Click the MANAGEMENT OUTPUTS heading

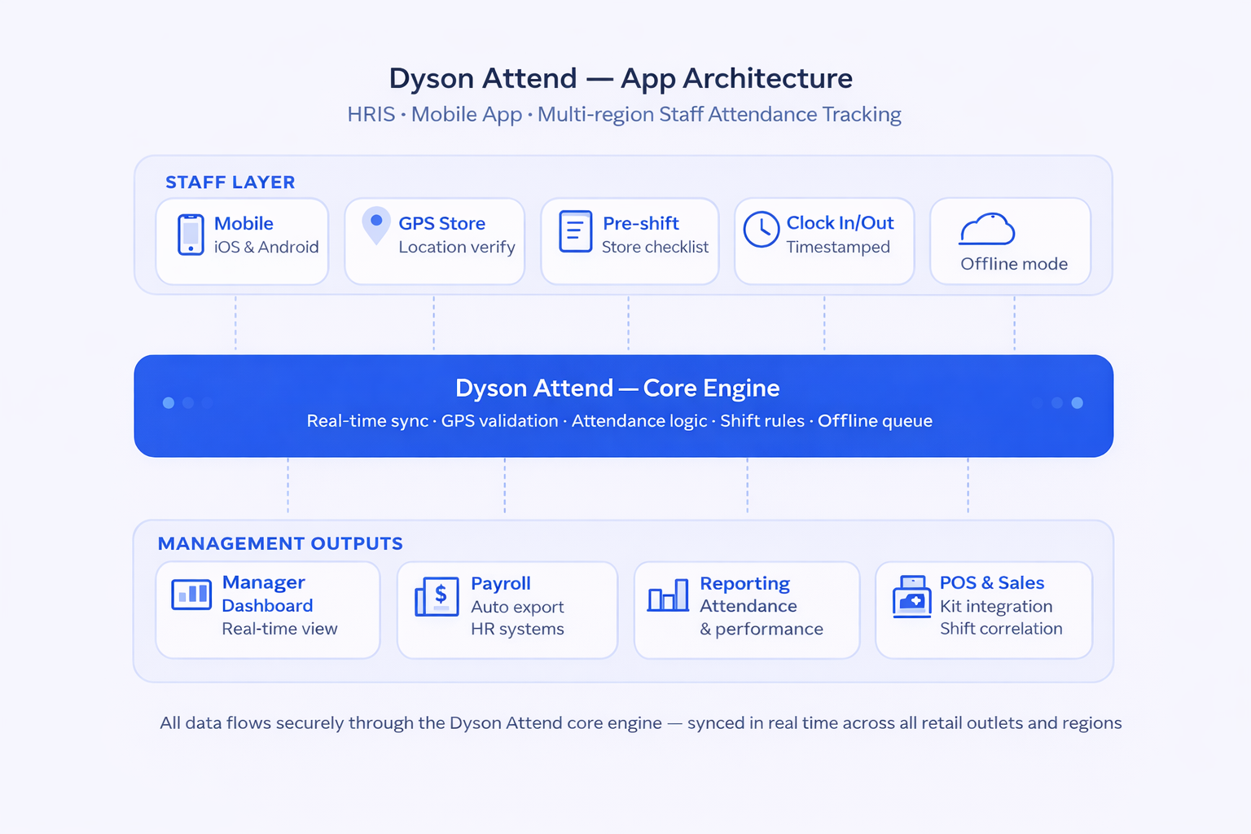pyautogui.click(x=280, y=543)
